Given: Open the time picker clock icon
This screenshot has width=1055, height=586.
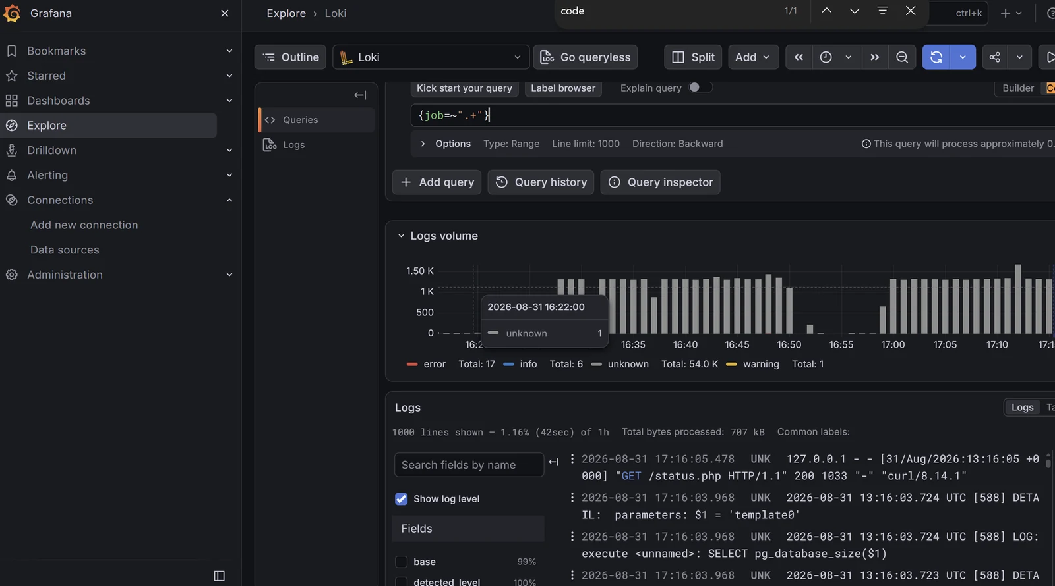Looking at the screenshot, I should pyautogui.click(x=826, y=57).
